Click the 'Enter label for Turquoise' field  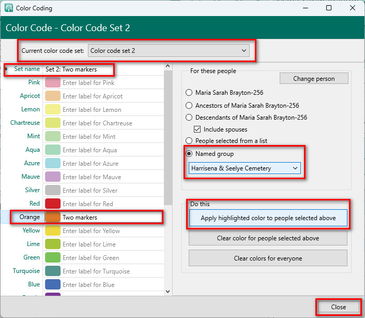(x=113, y=271)
